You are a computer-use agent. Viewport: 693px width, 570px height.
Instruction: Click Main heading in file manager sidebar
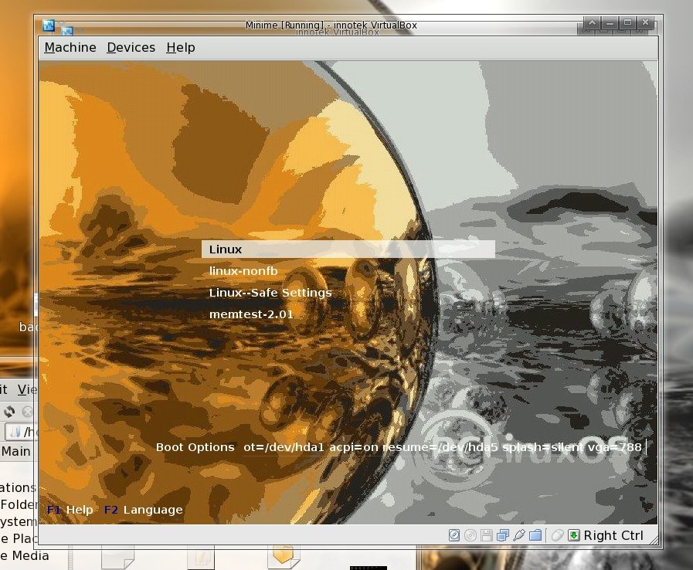click(16, 451)
